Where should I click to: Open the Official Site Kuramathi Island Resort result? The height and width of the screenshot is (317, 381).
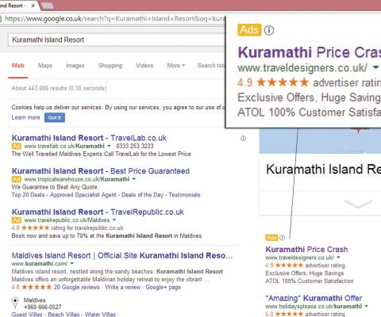click(122, 255)
